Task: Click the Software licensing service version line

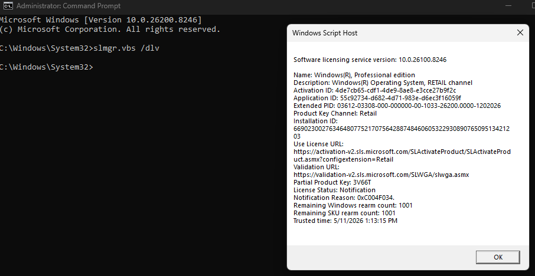Action: [x=370, y=60]
